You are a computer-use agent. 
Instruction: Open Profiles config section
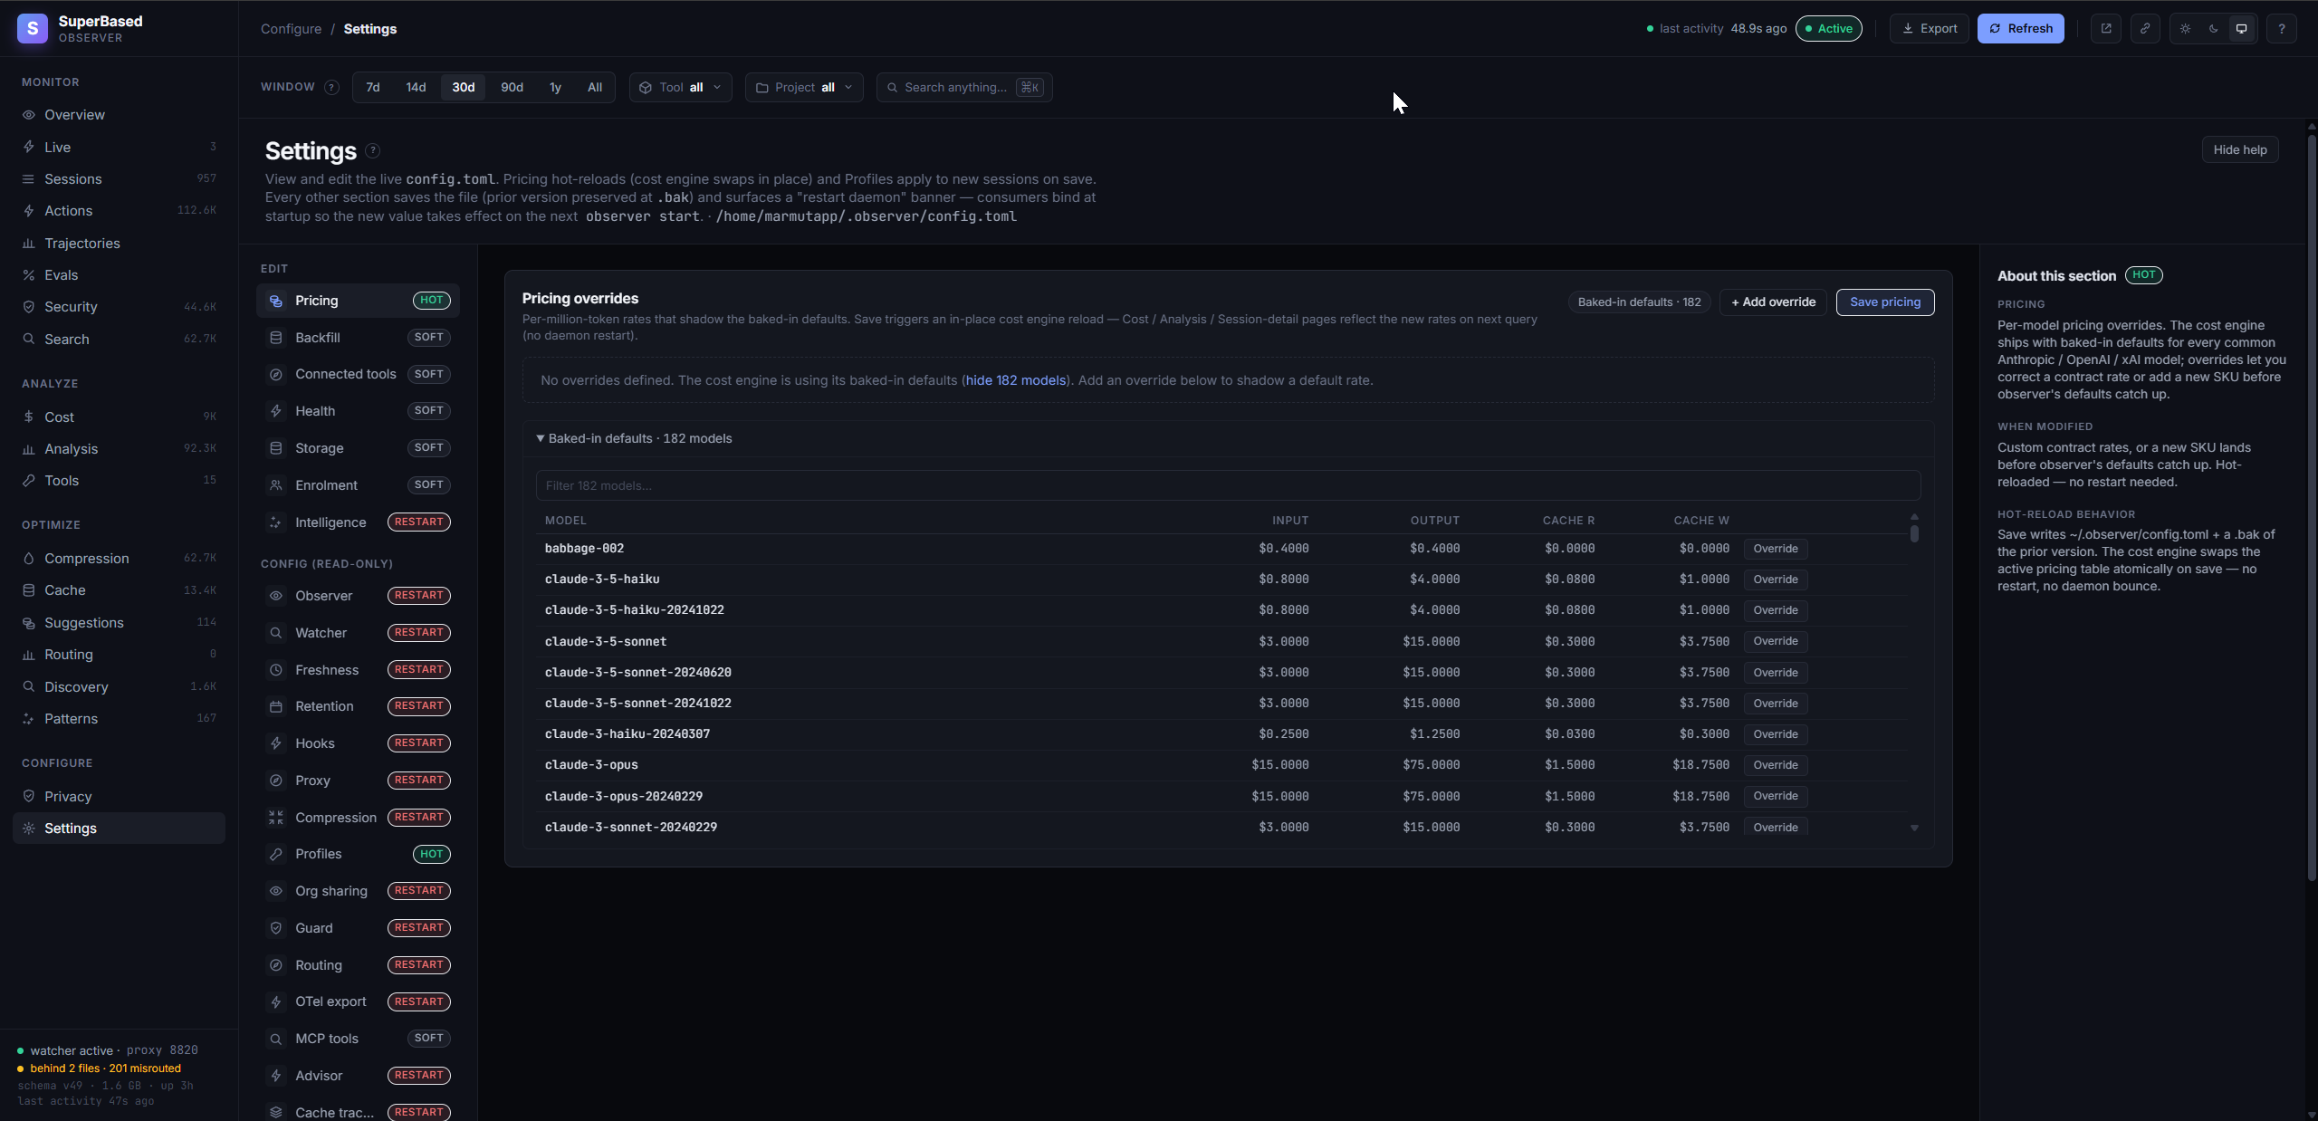pos(358,854)
